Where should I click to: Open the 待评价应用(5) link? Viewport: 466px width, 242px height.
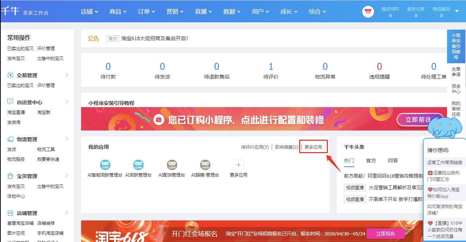click(255, 147)
